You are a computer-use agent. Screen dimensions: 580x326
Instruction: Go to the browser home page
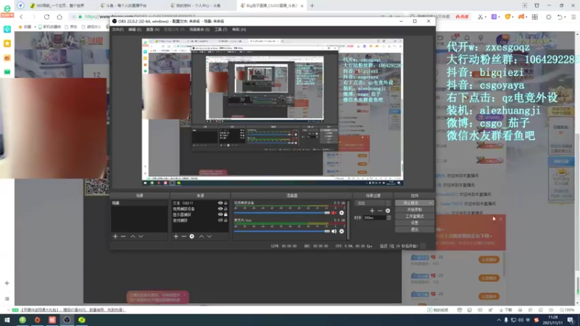click(59, 17)
